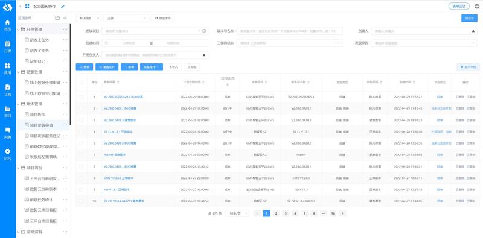This screenshot has width=483, height=238.
Task: Open 应用 apps in left sidebar
Action: tap(7, 69)
